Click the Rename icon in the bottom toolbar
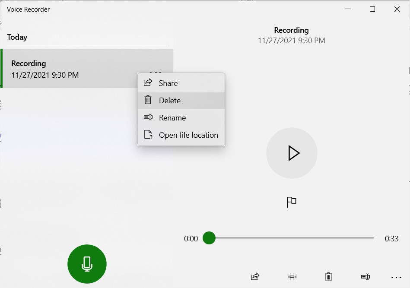The width and height of the screenshot is (410, 288). [366, 276]
